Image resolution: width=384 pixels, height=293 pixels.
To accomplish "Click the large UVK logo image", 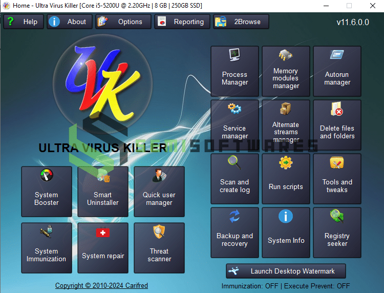I will 102,85.
